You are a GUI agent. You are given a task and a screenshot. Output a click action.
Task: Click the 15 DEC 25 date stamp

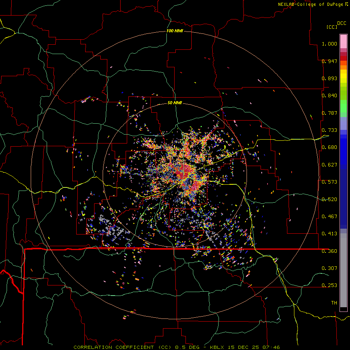pos(243,347)
